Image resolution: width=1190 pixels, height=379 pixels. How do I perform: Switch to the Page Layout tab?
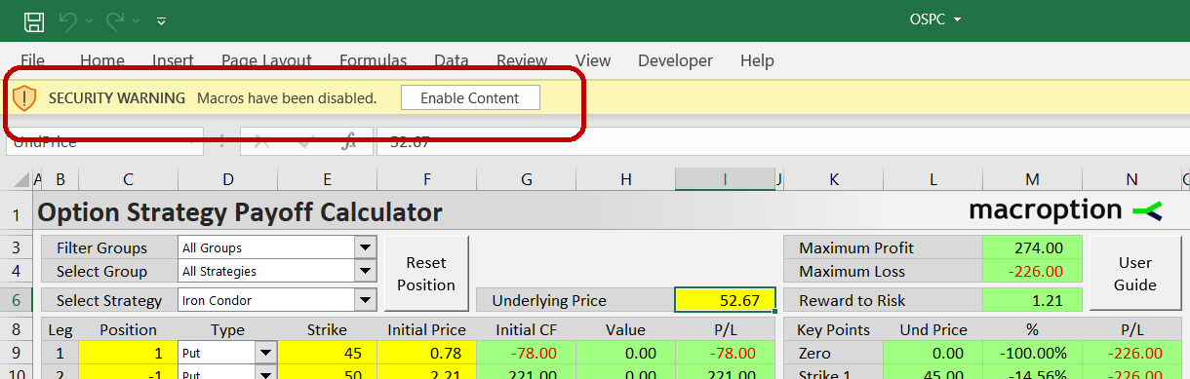[266, 60]
